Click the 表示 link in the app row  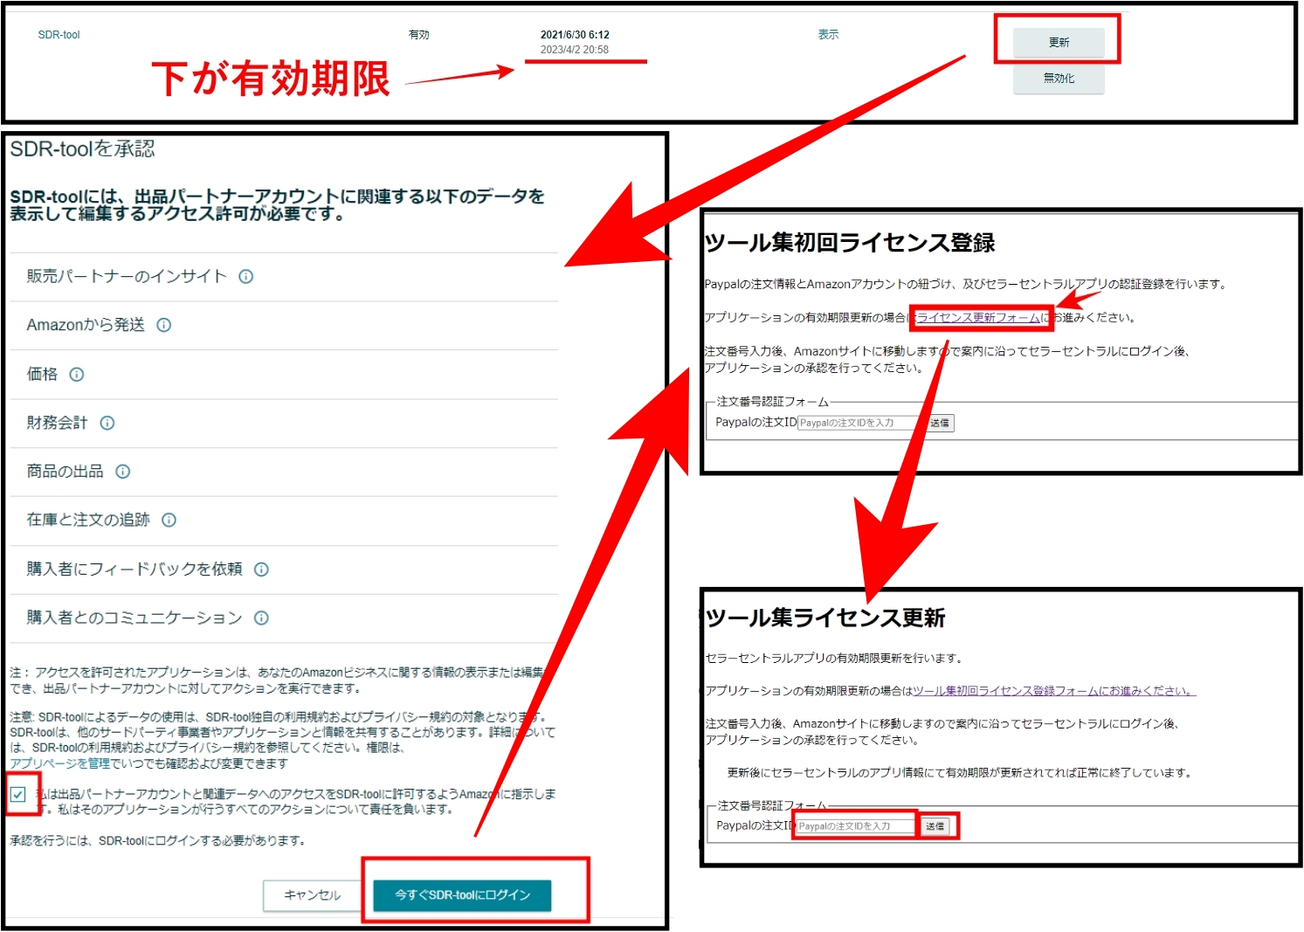(828, 35)
